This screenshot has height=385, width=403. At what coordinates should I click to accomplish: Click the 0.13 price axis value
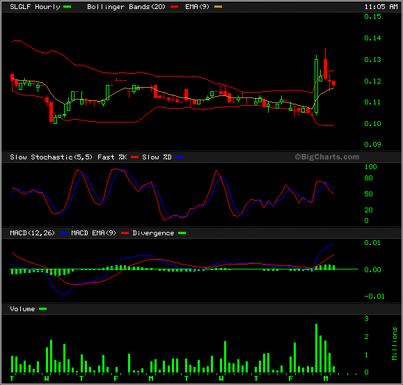point(372,60)
